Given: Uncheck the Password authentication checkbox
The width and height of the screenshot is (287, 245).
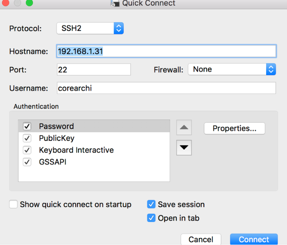Looking at the screenshot, I should [x=27, y=126].
